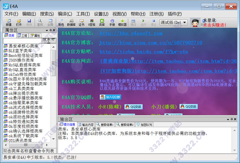This screenshot has width=240, height=163.
Task: Launch the 模拟器 emulator icon
Action: tap(122, 22)
